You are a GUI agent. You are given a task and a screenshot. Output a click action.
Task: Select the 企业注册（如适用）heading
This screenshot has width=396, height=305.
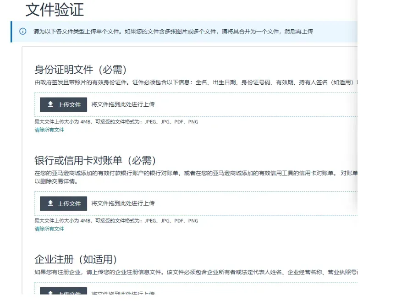point(76,259)
